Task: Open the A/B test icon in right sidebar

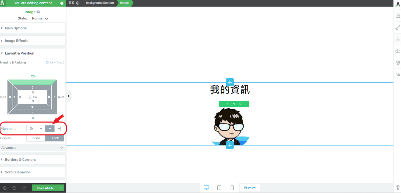Action: tap(398, 74)
